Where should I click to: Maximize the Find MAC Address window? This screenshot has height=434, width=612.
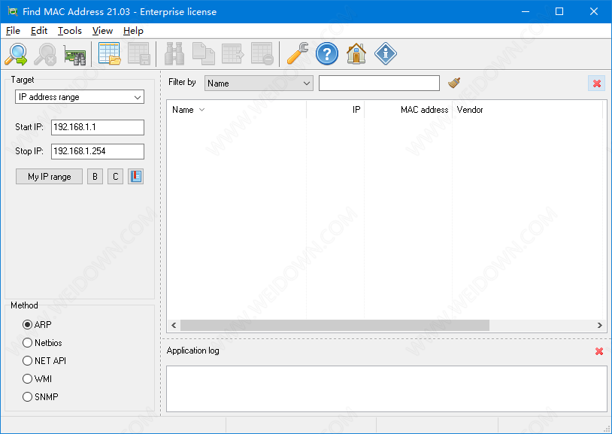pos(559,11)
